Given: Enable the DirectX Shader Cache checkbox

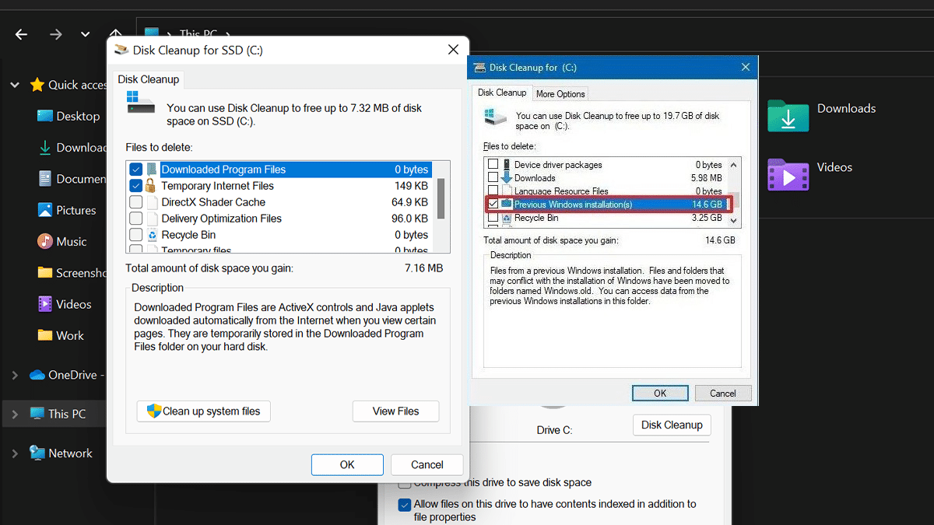Looking at the screenshot, I should pyautogui.click(x=136, y=202).
